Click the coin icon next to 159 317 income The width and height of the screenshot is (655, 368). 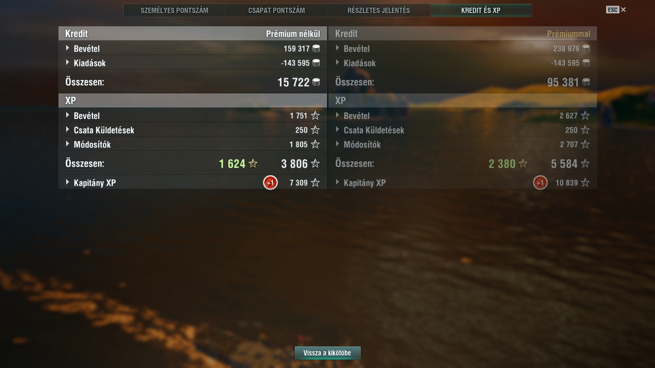coord(316,48)
